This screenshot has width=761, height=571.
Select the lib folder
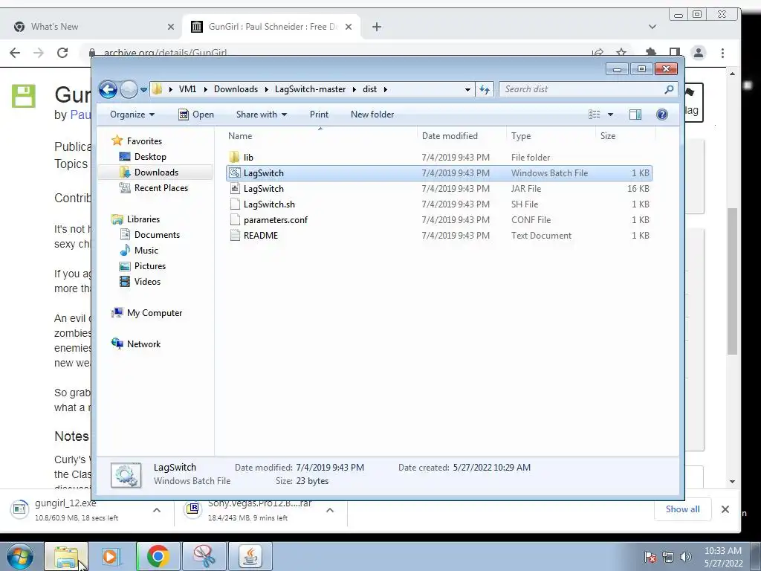point(438,158)
